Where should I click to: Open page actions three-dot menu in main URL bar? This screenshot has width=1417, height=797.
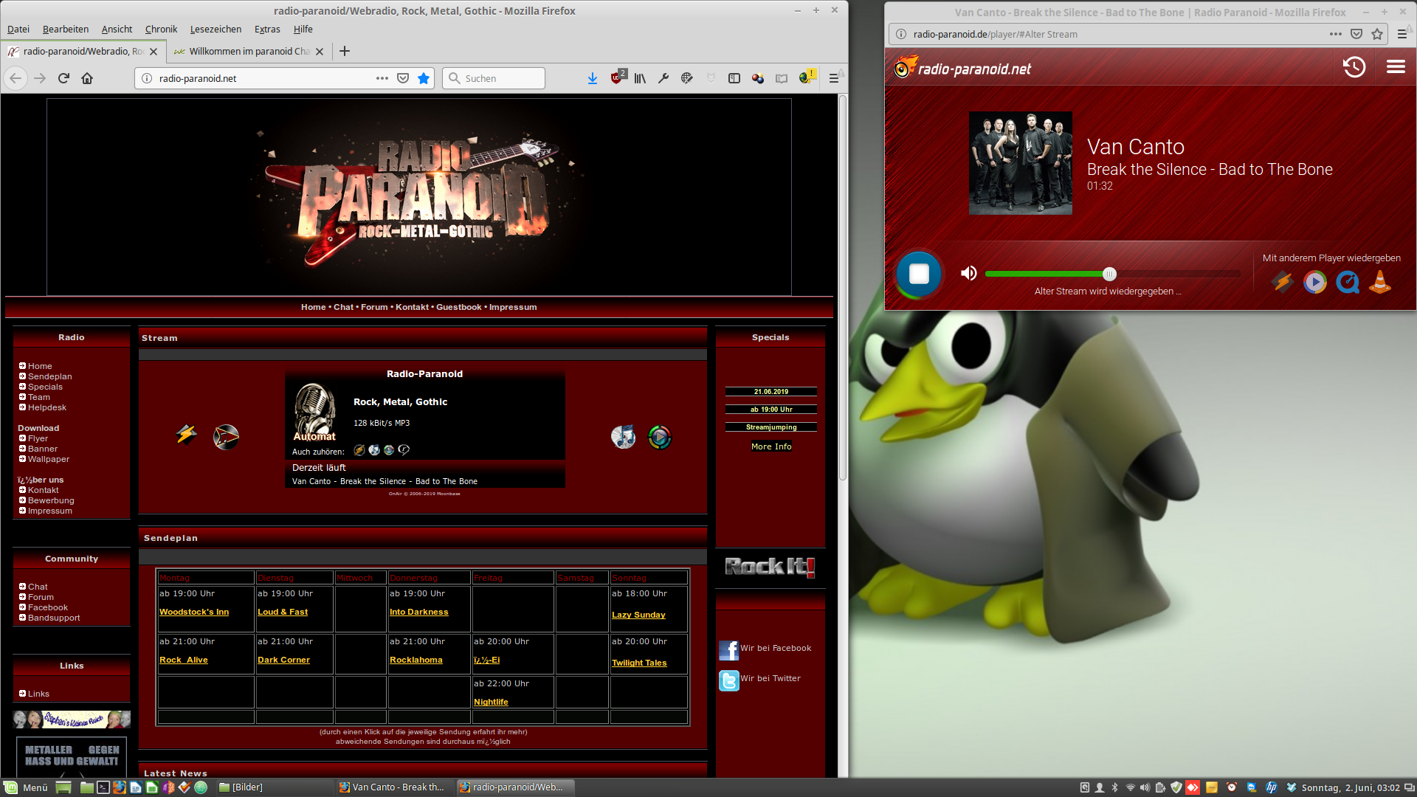pos(382,78)
